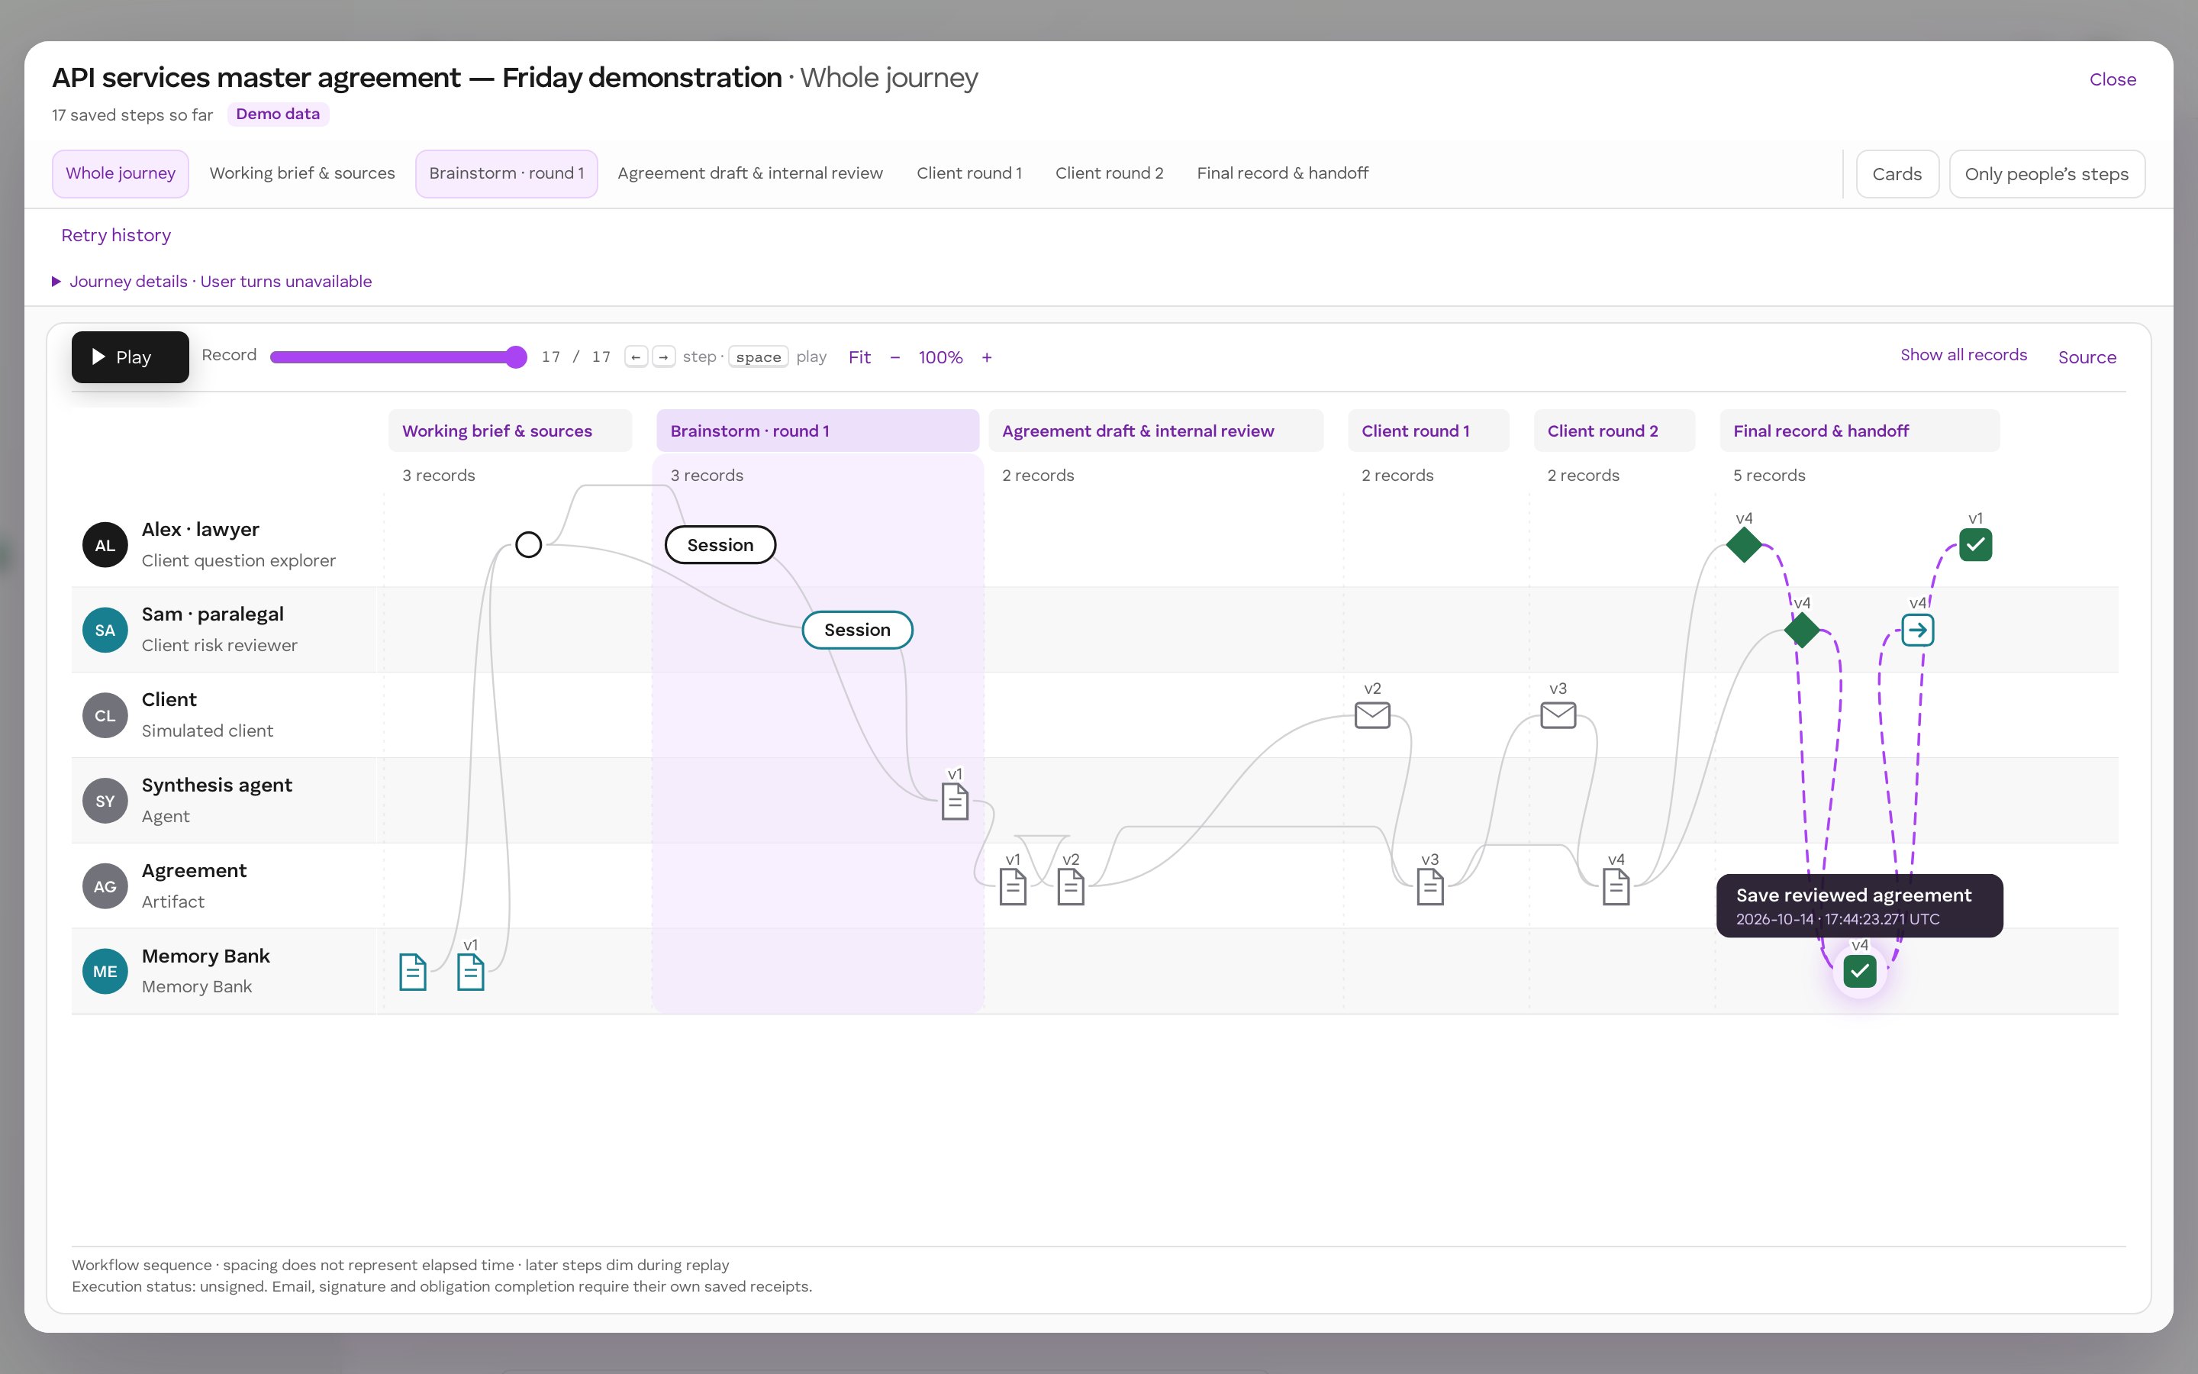Open Synthesis agent v1 document icon
Viewport: 2198px width, 1374px height.
(x=955, y=801)
